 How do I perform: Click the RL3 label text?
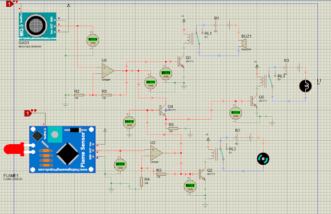281,76
